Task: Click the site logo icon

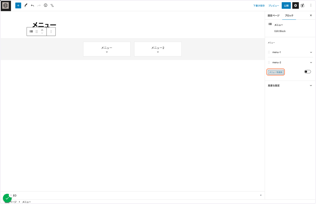Action: [6, 6]
